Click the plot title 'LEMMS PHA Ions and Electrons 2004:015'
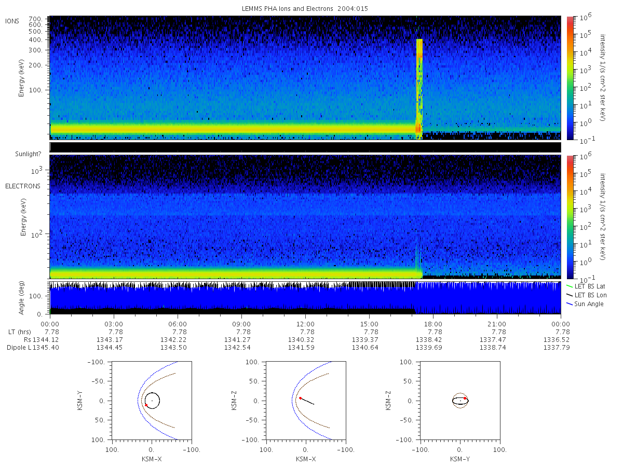623x467 pixels. (x=305, y=9)
